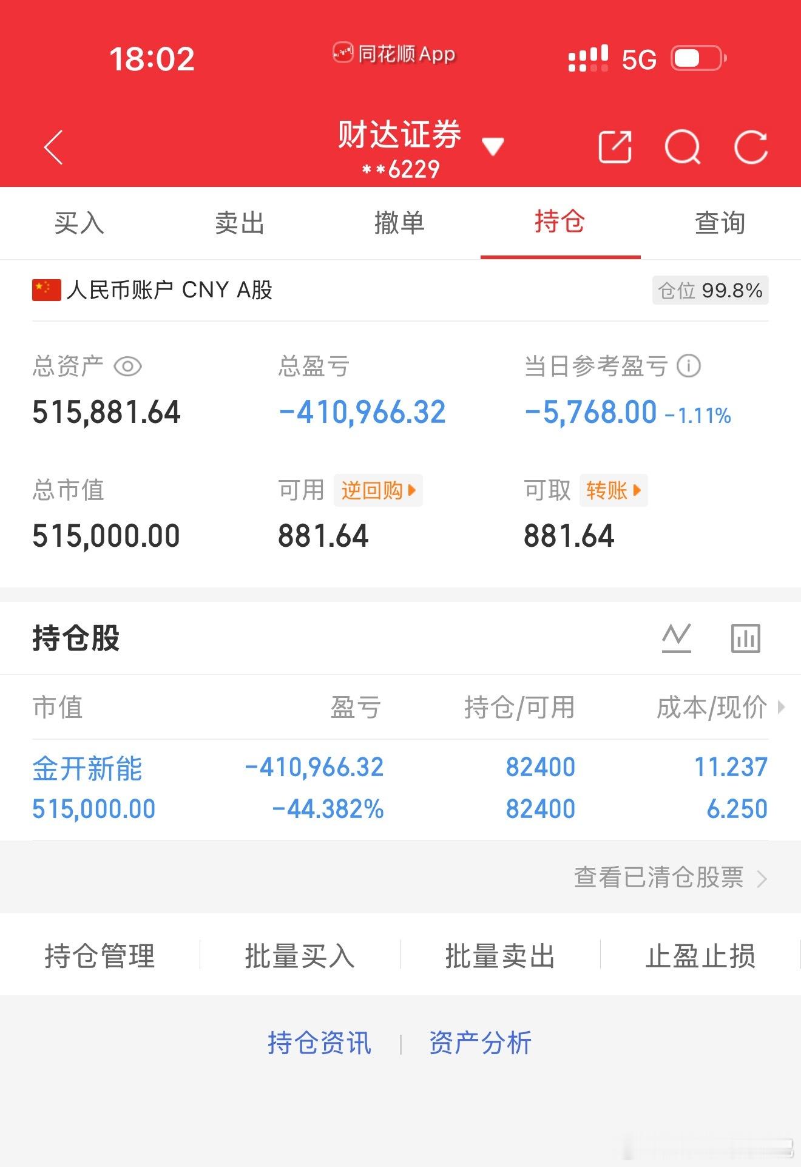Sort by the 盈亏 column header
The height and width of the screenshot is (1167, 801).
[356, 707]
